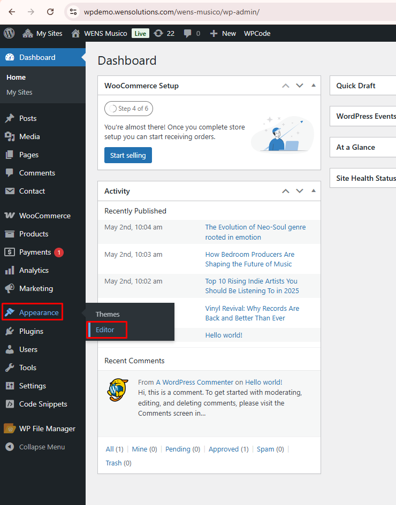Move WooCommerce Setup widget up

pos(285,86)
